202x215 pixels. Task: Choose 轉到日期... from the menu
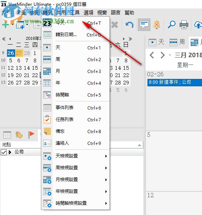pyautogui.click(x=76, y=35)
